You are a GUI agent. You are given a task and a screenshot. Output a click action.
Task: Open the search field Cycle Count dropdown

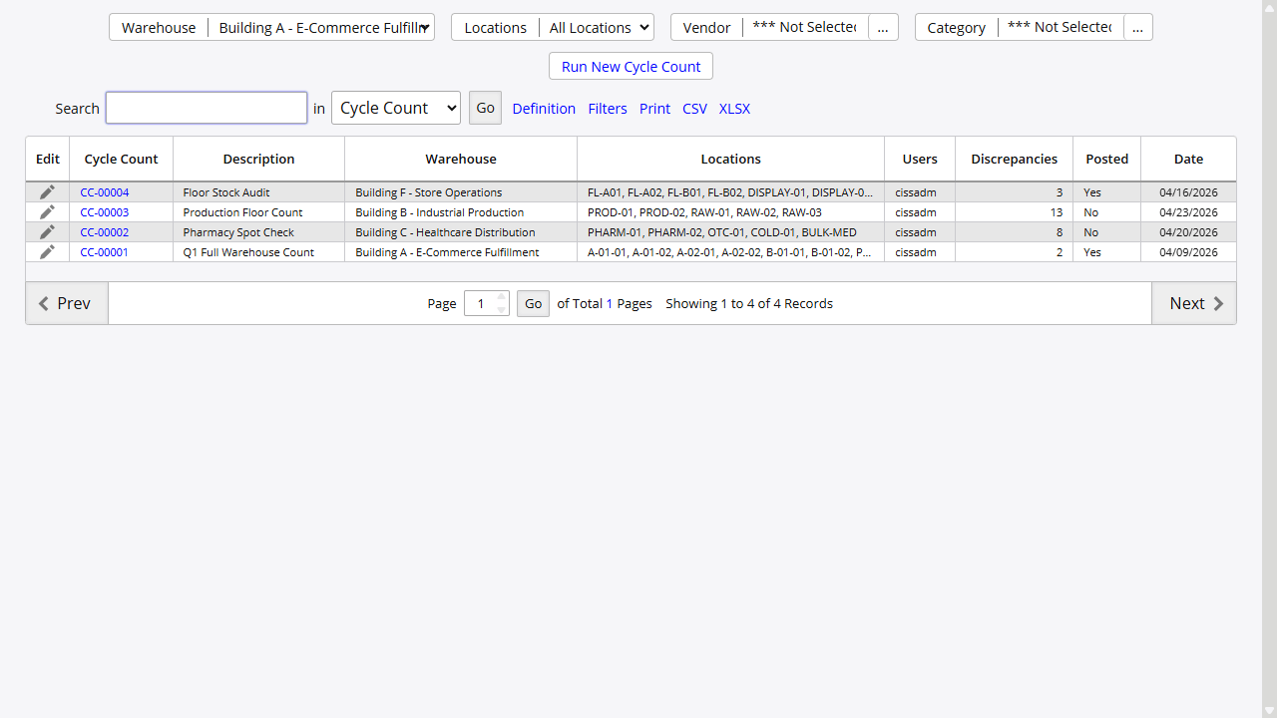[395, 108]
